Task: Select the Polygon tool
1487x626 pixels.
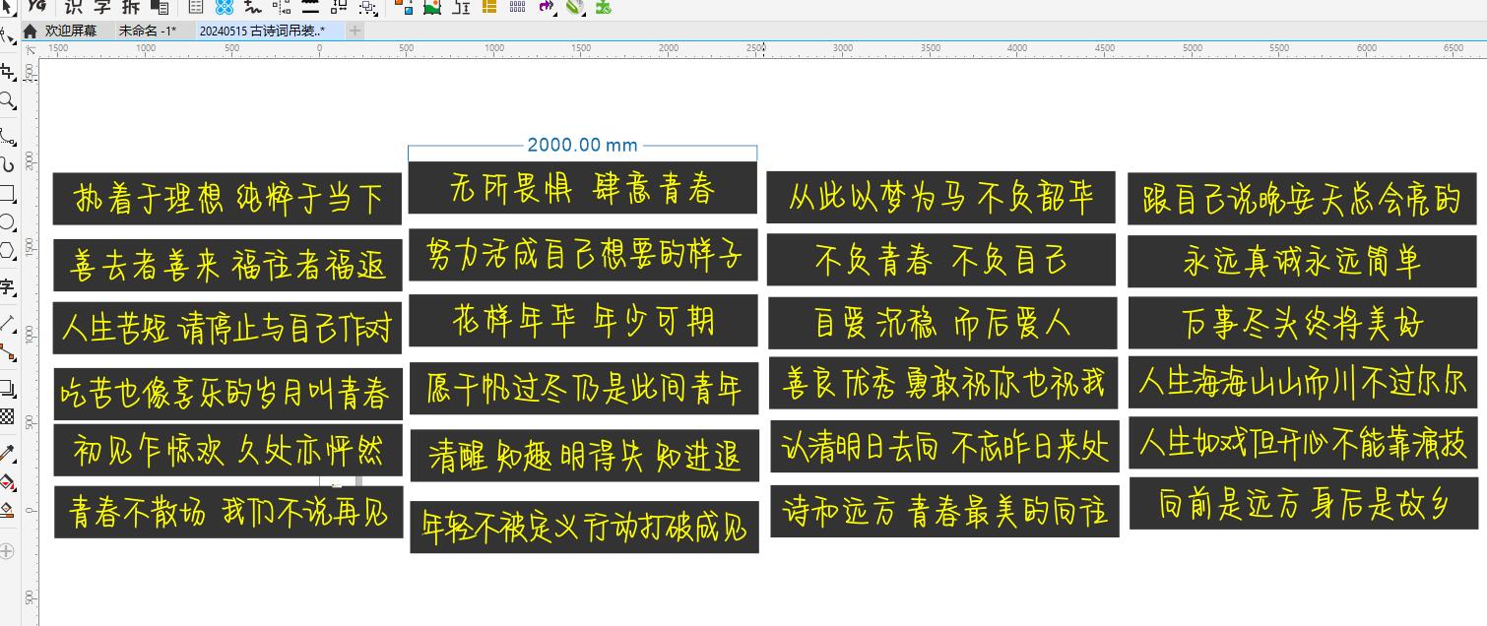Action: [7, 251]
